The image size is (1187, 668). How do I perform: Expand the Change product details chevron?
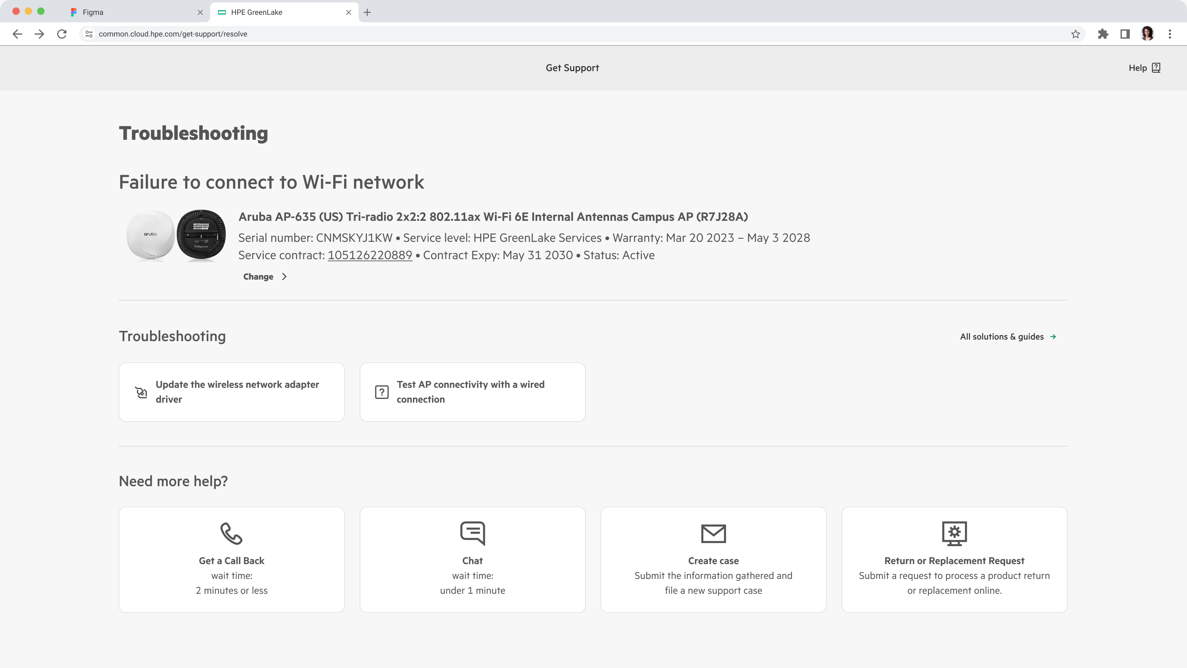point(284,276)
